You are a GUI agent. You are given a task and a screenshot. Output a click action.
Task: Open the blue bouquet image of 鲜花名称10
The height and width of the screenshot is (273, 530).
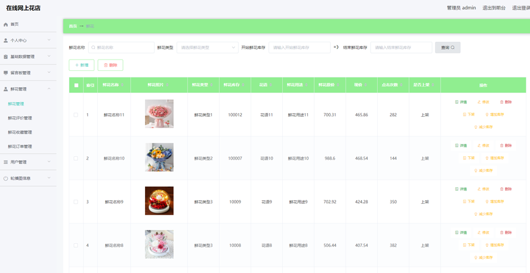[x=159, y=157]
